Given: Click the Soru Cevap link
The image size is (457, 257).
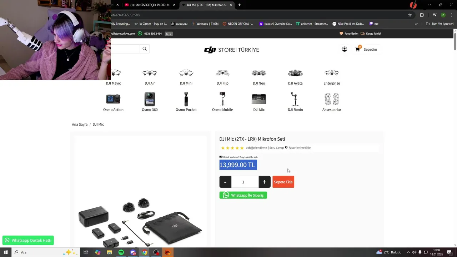Looking at the screenshot, I should point(276,148).
